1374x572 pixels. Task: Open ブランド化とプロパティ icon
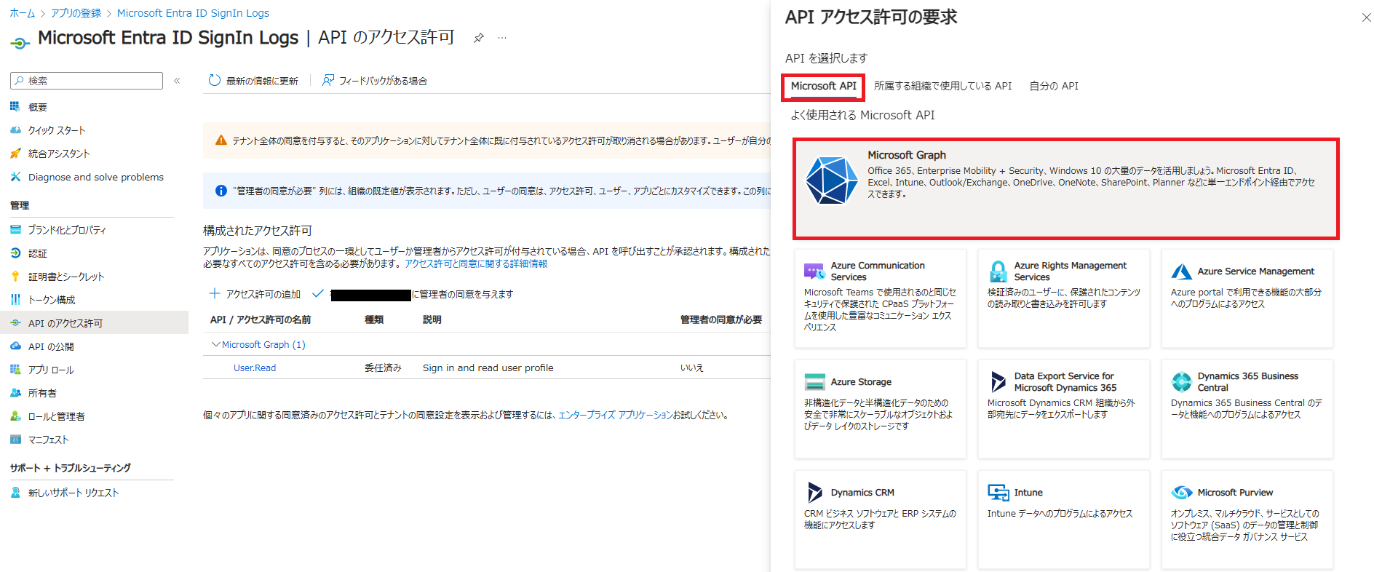[15, 230]
